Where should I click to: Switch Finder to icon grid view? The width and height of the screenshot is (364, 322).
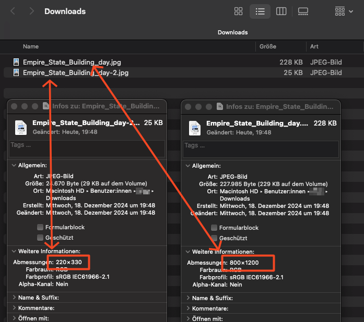(x=239, y=11)
